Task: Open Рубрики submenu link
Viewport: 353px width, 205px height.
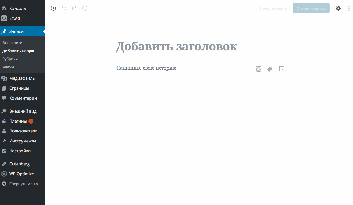Action: click(10, 59)
